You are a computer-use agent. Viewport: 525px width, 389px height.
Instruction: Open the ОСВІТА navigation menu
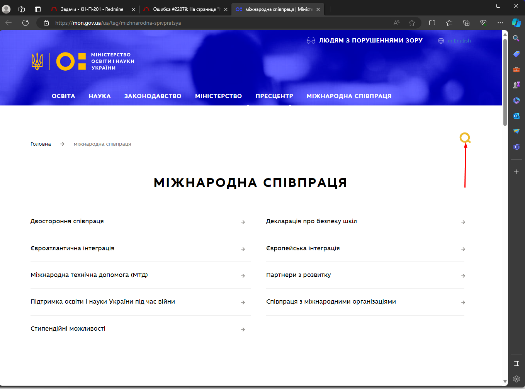tap(63, 96)
